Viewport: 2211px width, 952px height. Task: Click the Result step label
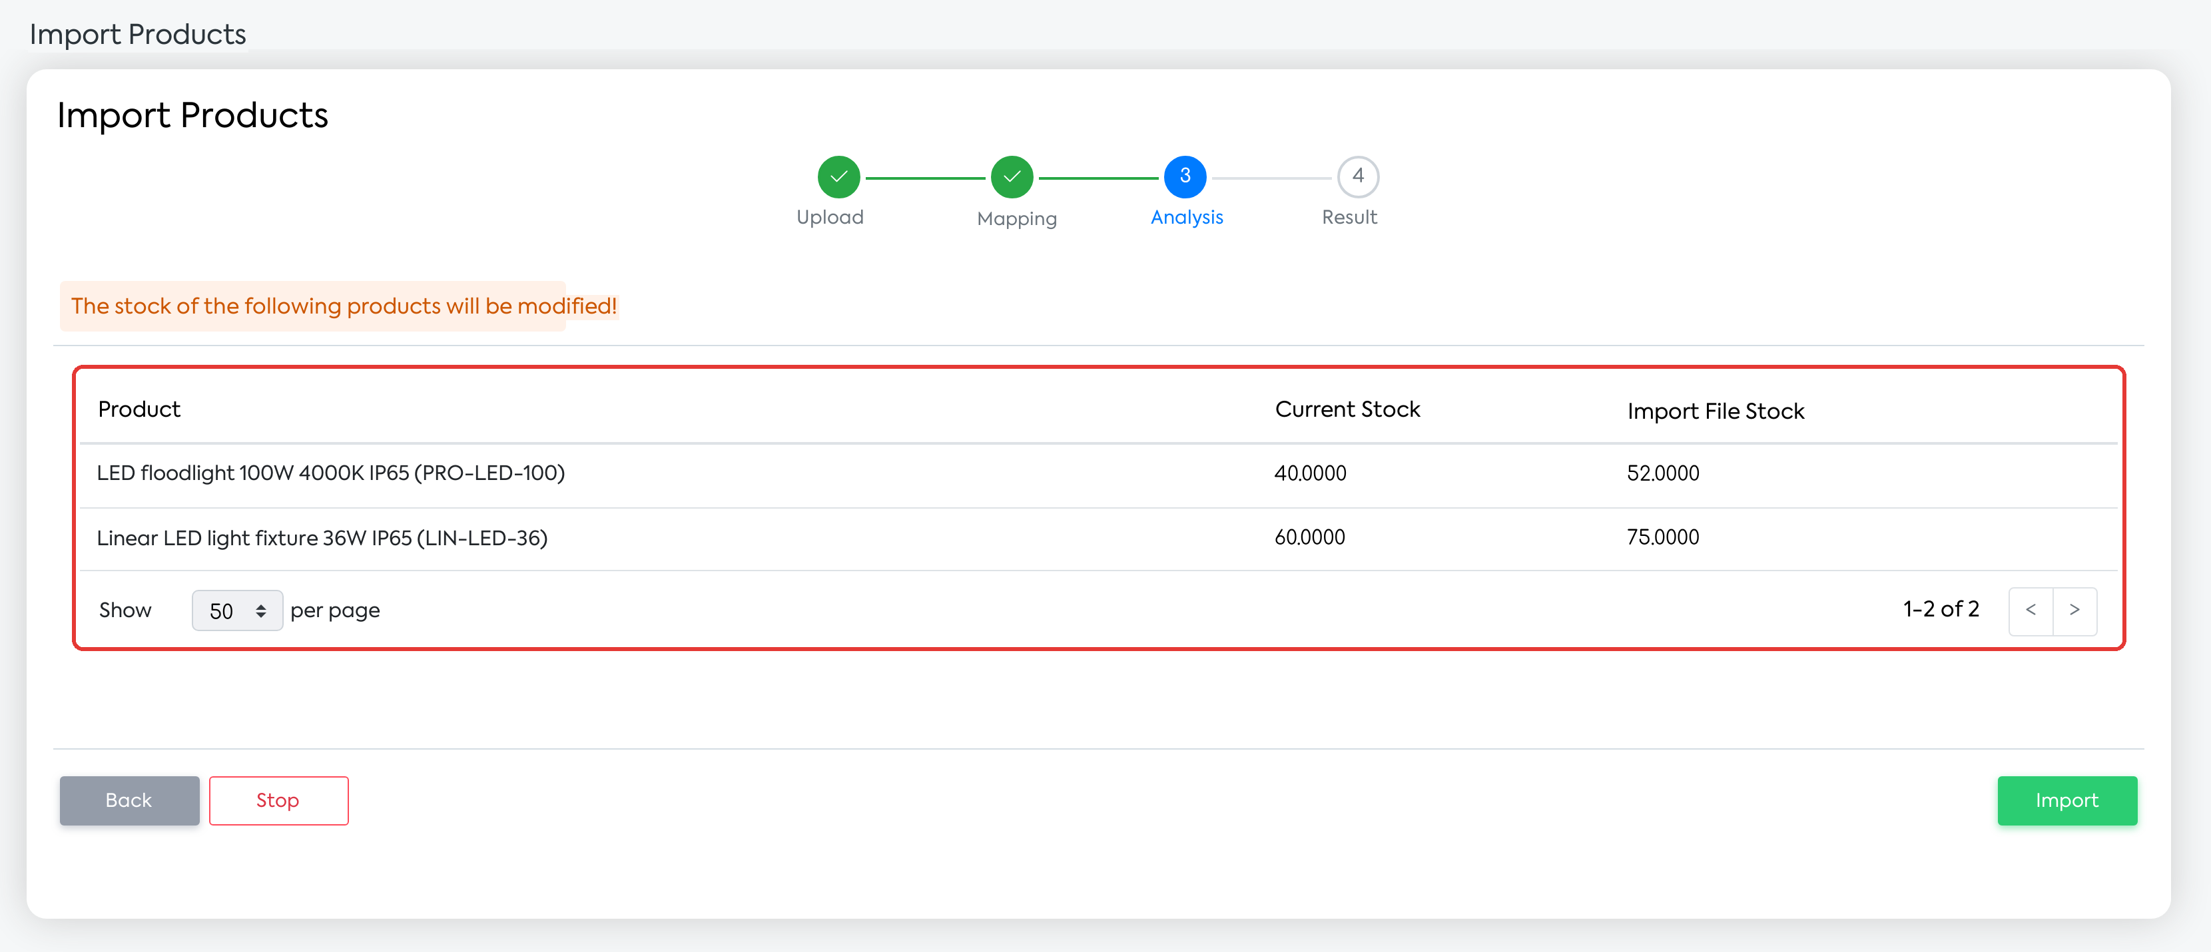[1349, 217]
